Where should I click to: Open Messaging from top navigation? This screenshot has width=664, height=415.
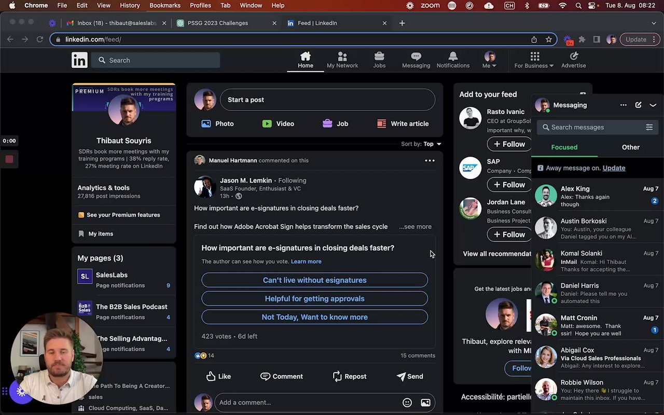(416, 60)
